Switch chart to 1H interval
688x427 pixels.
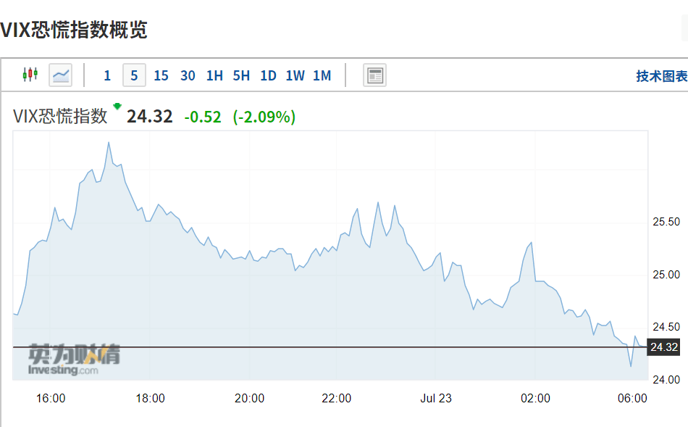[x=214, y=75]
